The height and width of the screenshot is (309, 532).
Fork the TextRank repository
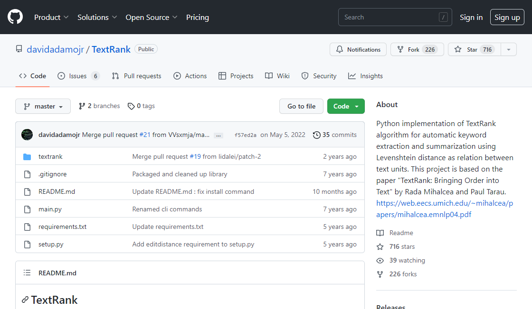point(417,49)
